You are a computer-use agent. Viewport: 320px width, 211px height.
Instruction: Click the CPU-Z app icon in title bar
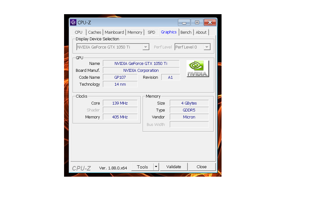[73, 22]
